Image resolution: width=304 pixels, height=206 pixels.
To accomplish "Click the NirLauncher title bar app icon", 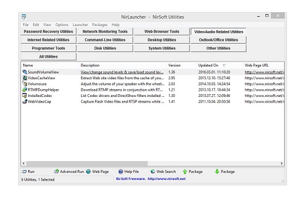I will click(x=24, y=17).
